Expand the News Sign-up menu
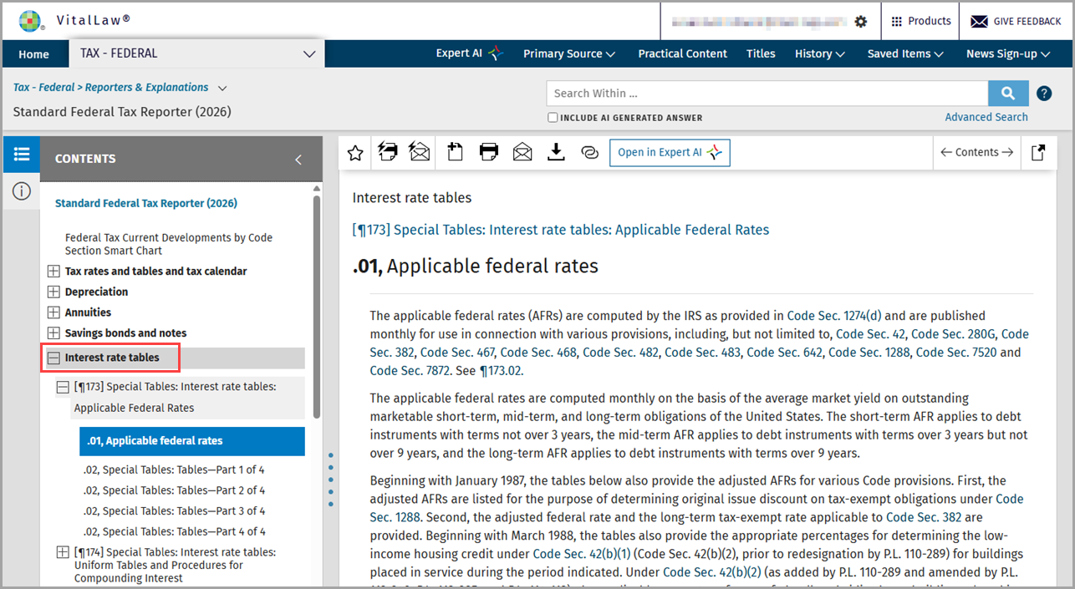 click(1007, 53)
